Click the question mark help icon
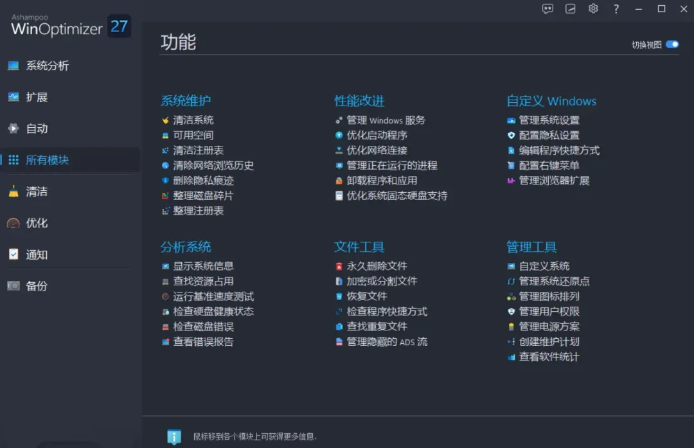 coord(616,9)
